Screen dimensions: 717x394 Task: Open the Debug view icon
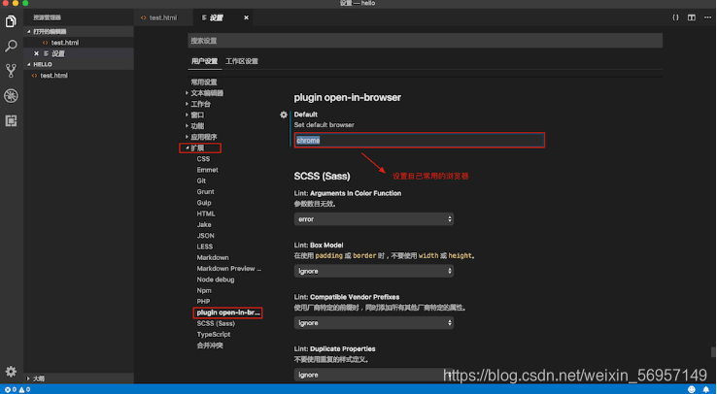[11, 95]
